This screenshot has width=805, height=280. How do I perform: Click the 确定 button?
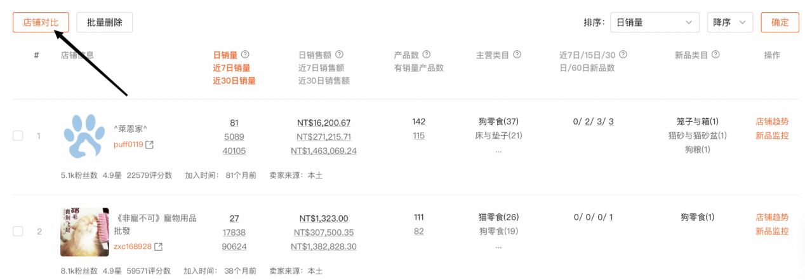780,22
